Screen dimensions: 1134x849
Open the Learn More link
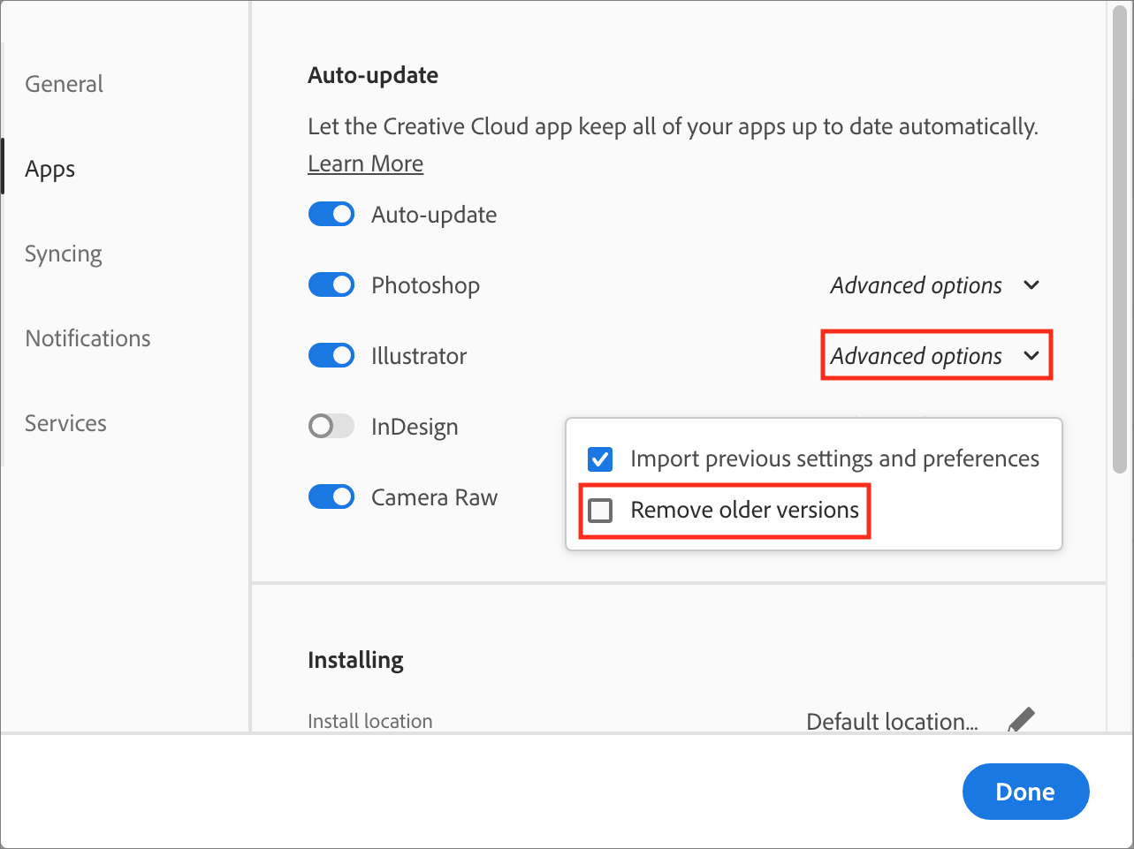pyautogui.click(x=365, y=163)
